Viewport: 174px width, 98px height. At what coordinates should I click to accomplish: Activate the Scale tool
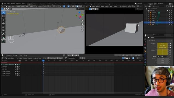tap(4, 27)
